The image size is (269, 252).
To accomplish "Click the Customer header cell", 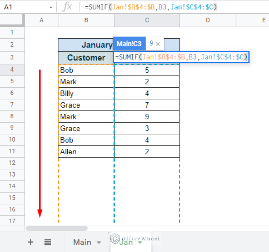I will tap(86, 58).
